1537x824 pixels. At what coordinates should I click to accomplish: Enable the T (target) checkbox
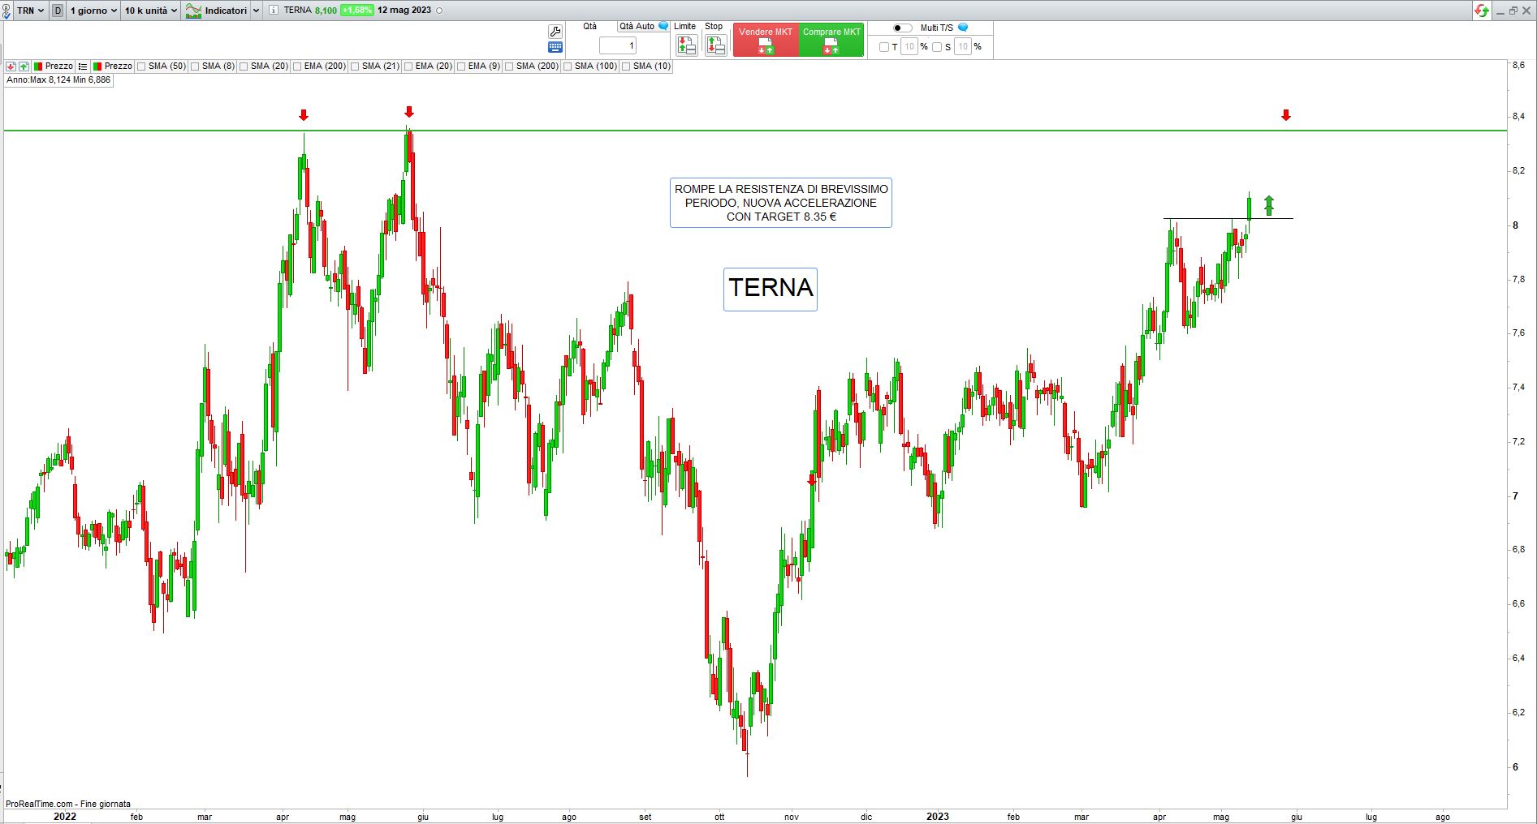[884, 47]
